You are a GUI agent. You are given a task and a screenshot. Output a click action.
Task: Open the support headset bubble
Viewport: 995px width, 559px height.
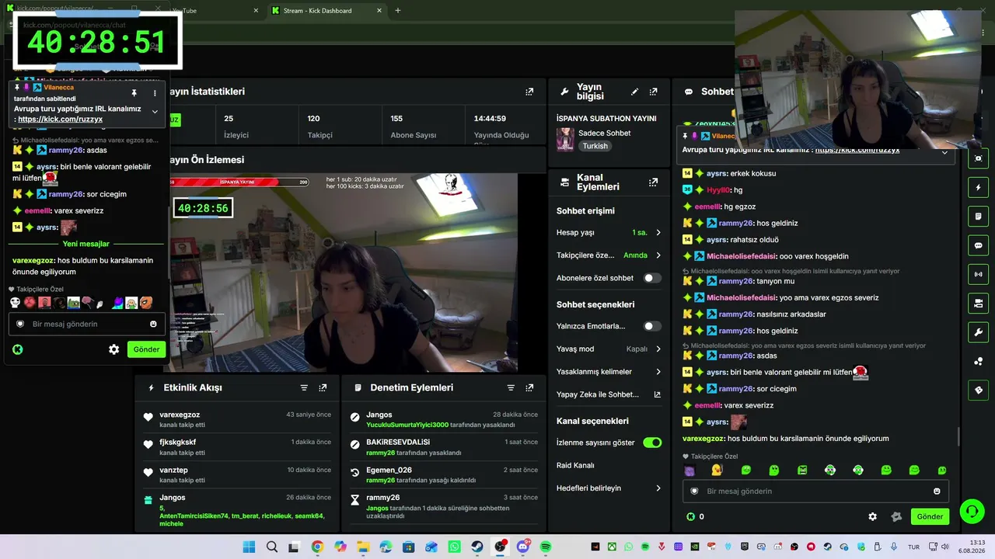click(x=972, y=511)
